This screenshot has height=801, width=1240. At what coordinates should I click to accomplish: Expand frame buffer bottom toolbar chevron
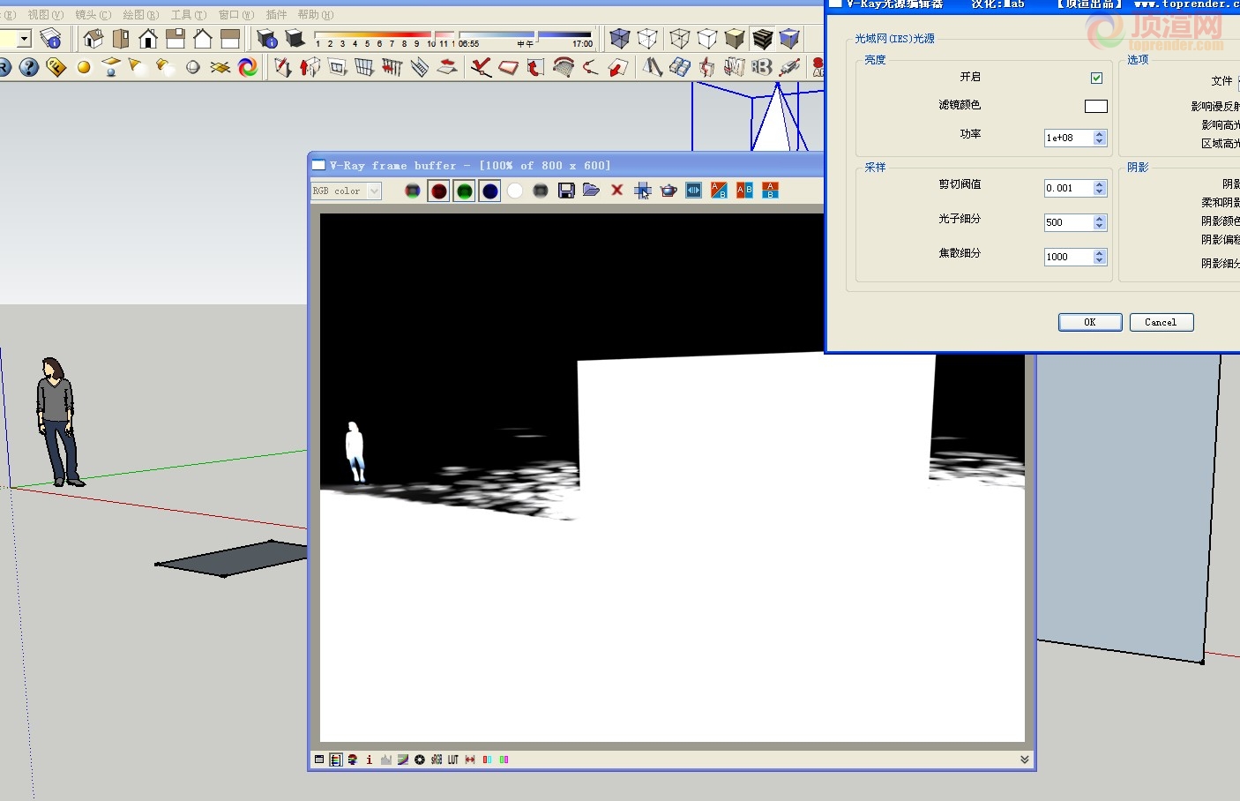(1024, 760)
